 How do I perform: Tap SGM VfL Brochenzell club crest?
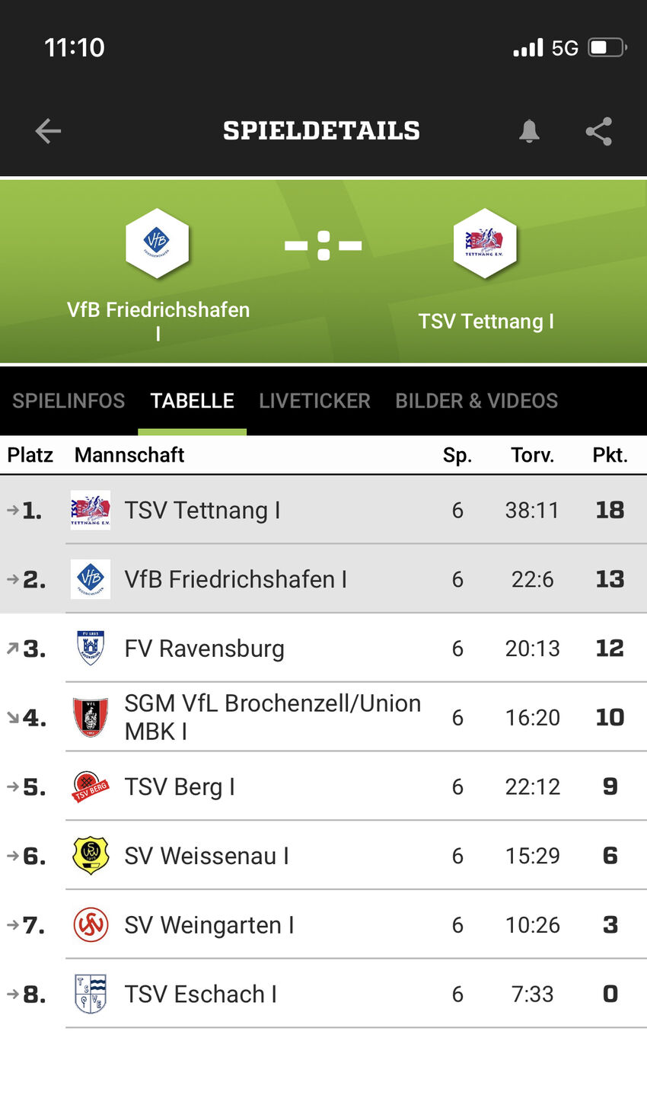(91, 717)
